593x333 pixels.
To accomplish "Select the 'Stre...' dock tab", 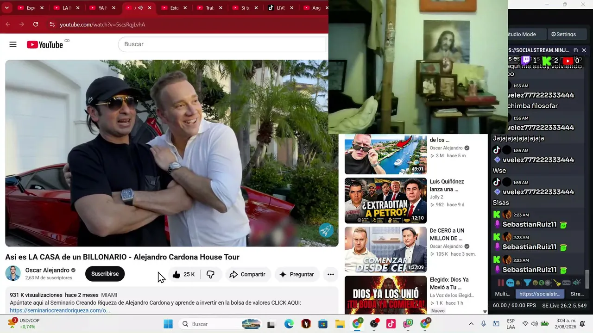I will pyautogui.click(x=577, y=294).
